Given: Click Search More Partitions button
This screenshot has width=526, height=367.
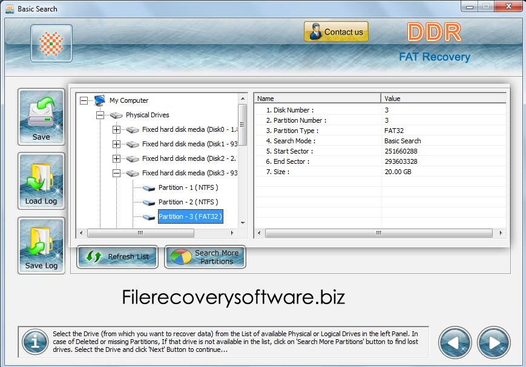Looking at the screenshot, I should tap(205, 257).
